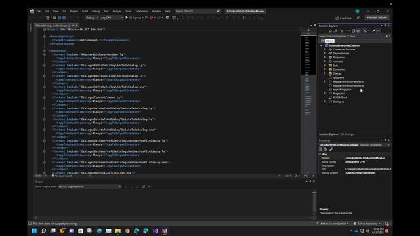The width and height of the screenshot is (420, 236).
Task: Open the Debug menu
Action: [x=96, y=12]
